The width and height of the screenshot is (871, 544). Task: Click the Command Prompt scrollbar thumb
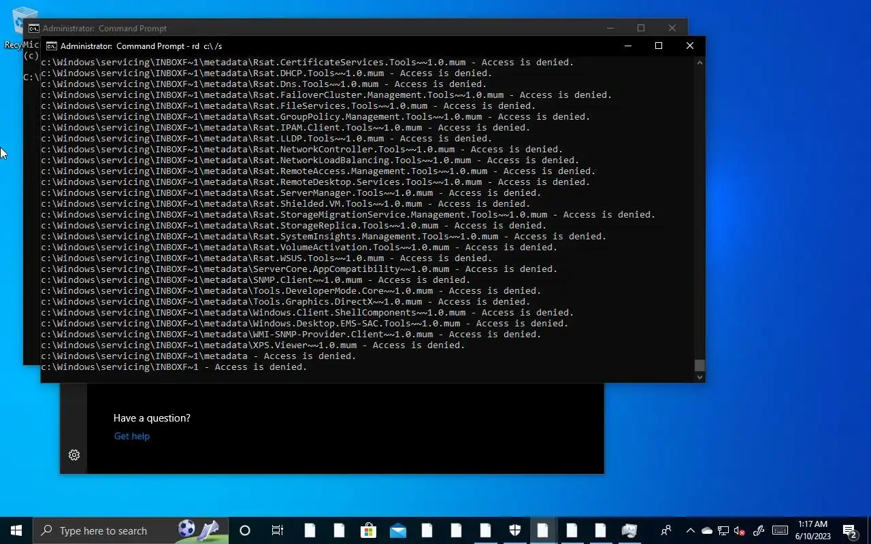[x=700, y=365]
